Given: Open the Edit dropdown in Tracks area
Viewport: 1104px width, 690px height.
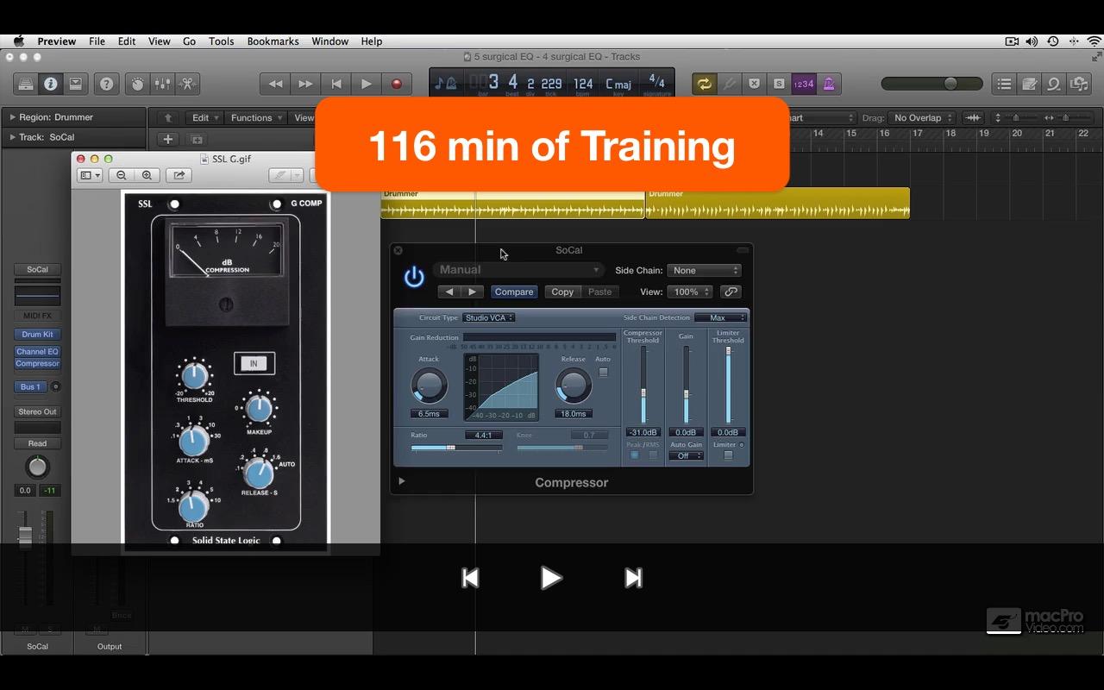Looking at the screenshot, I should click(x=204, y=118).
